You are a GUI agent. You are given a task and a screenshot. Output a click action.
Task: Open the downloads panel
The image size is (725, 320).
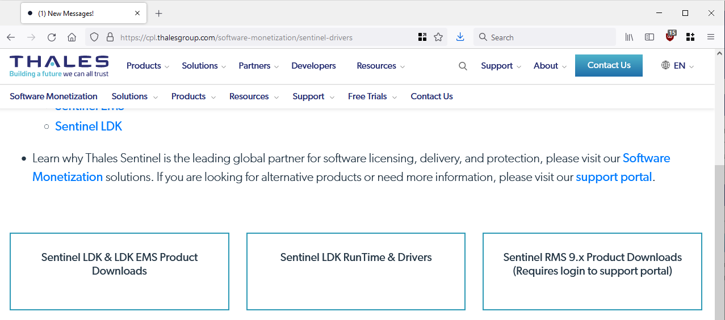click(x=460, y=37)
